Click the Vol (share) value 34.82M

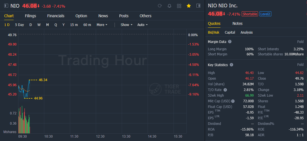click(x=248, y=84)
